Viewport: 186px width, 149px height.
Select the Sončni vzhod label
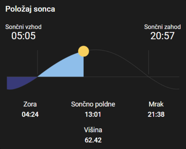[x=23, y=27]
